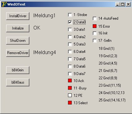Check the 3 Data1 checkbox
The image size is (132, 114).
[70, 29]
